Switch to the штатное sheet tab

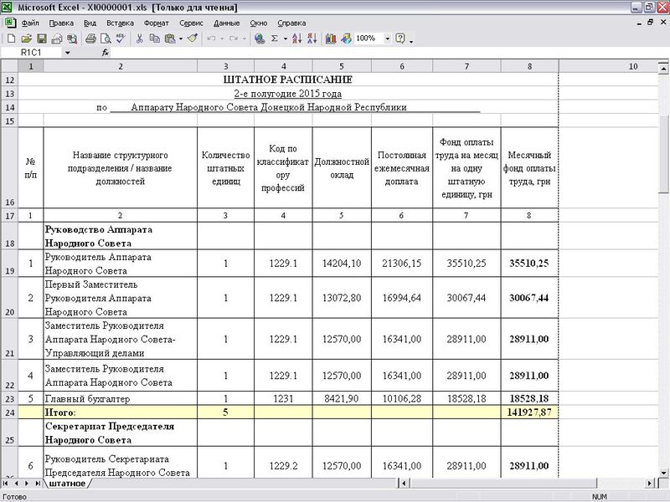(x=68, y=484)
